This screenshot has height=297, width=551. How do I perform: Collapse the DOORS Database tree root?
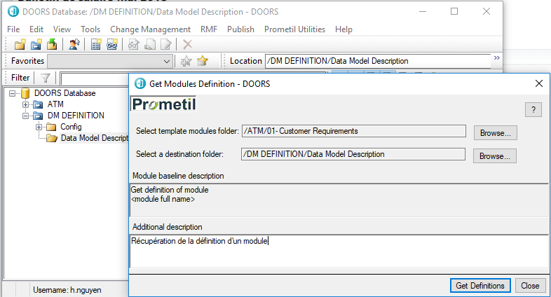pyautogui.click(x=13, y=93)
